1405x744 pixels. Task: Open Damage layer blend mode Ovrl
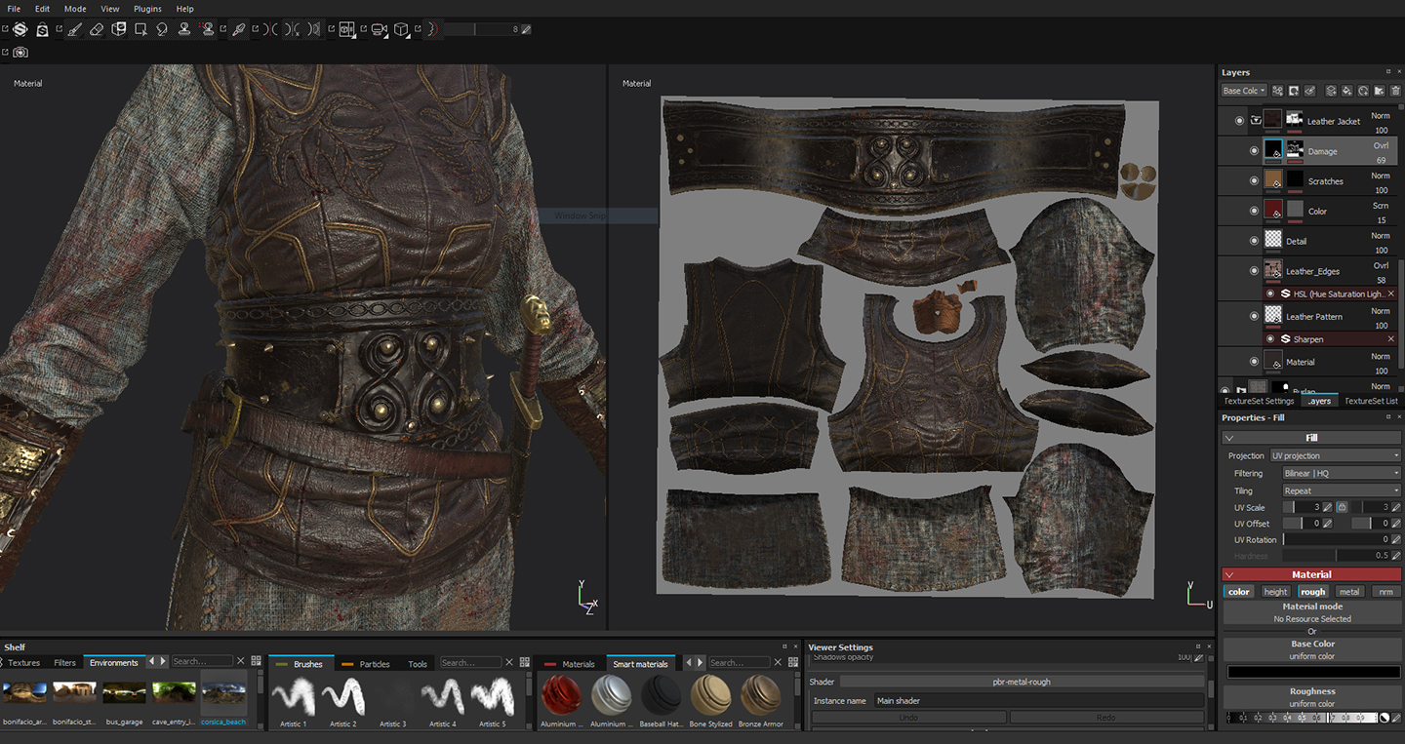pyautogui.click(x=1381, y=145)
